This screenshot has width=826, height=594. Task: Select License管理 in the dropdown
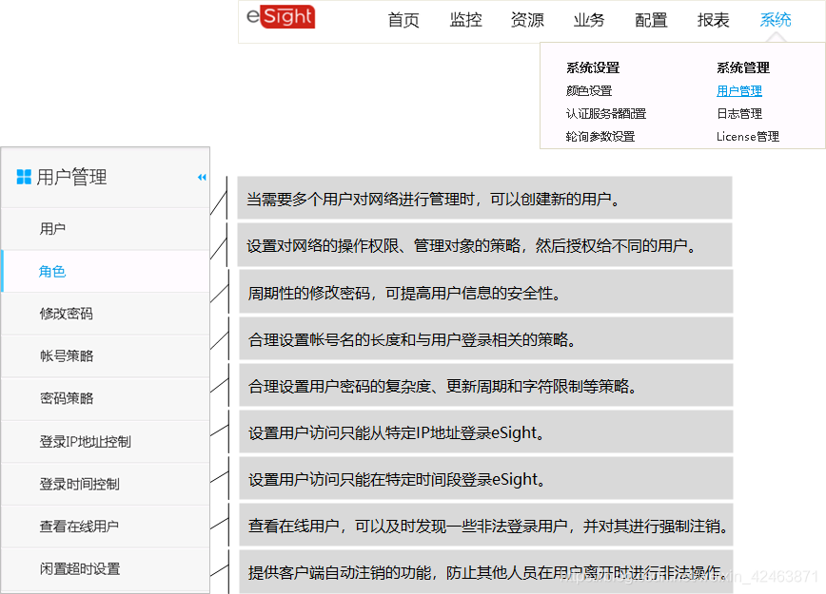748,137
